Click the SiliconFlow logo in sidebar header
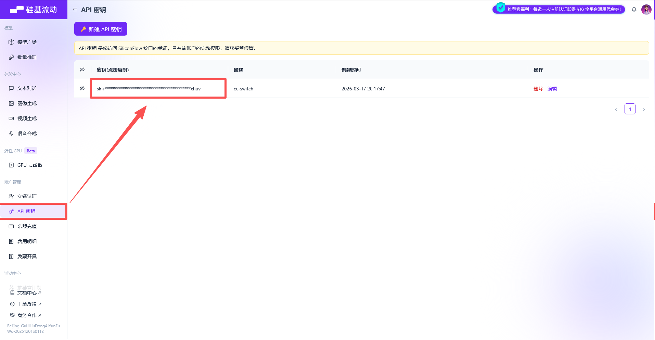The width and height of the screenshot is (655, 340). tap(34, 10)
